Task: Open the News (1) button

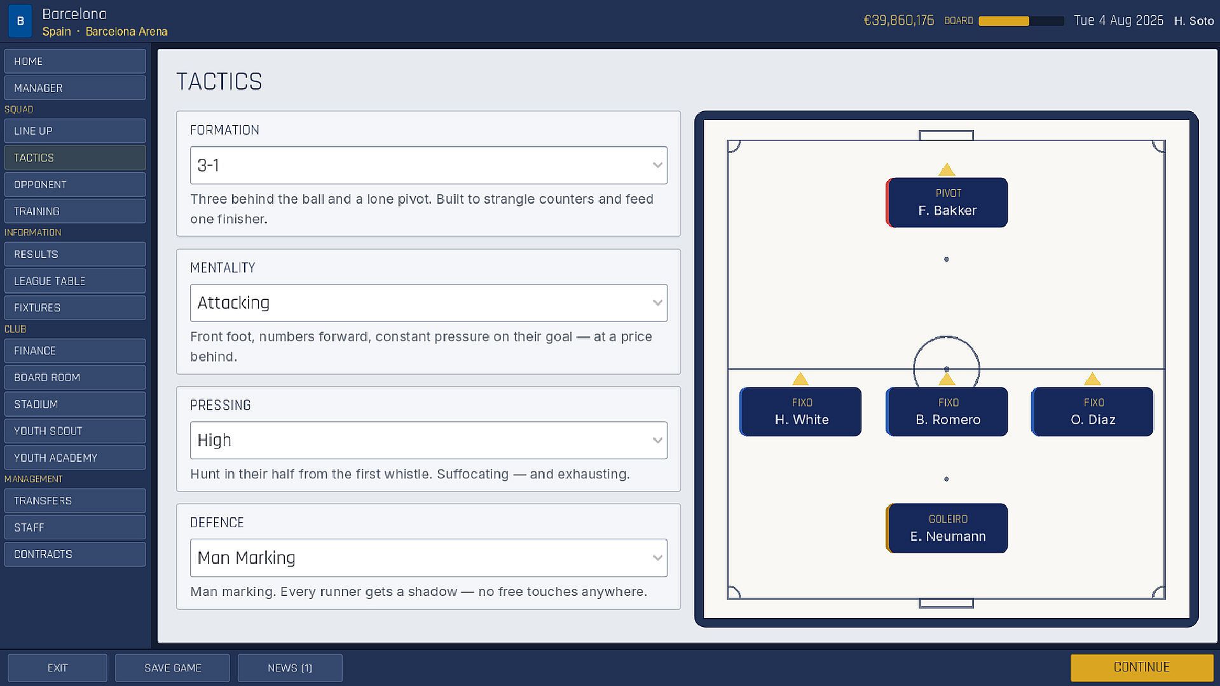Action: point(290,668)
